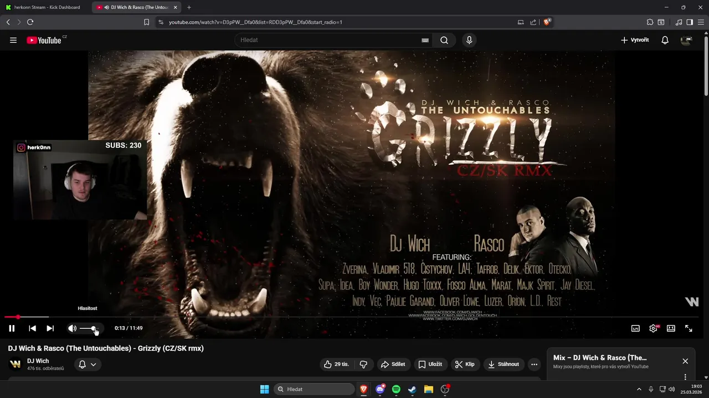The height and width of the screenshot is (398, 709).
Task: Click the Vytvořit create button
Action: [x=635, y=40]
